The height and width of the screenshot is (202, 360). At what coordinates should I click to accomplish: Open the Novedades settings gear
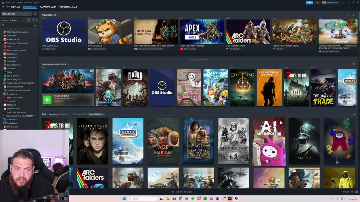click(55, 15)
